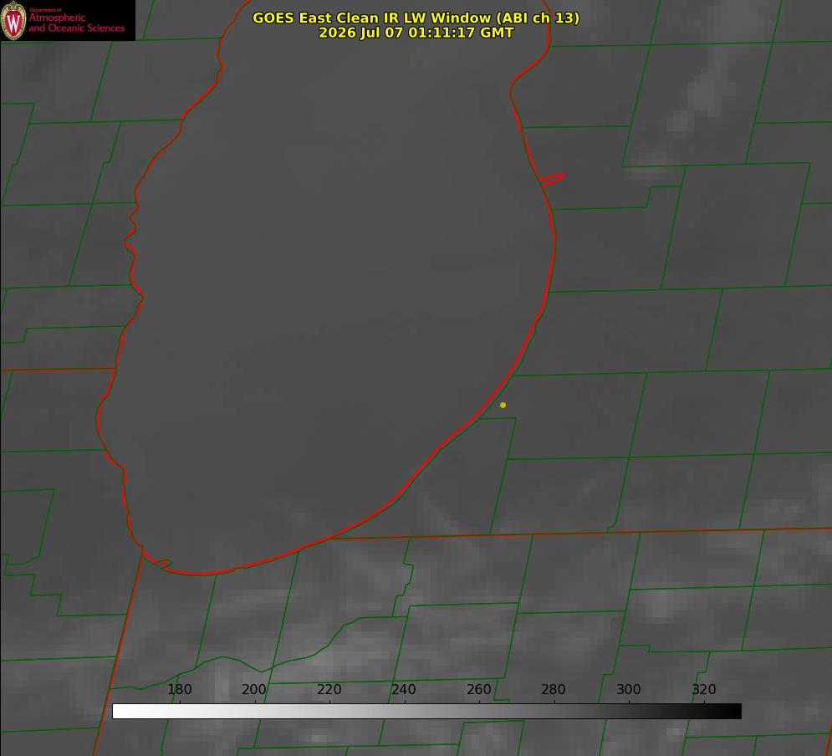This screenshot has width=832, height=756.
Task: Click the 180 colorbar label
Action: [x=179, y=689]
